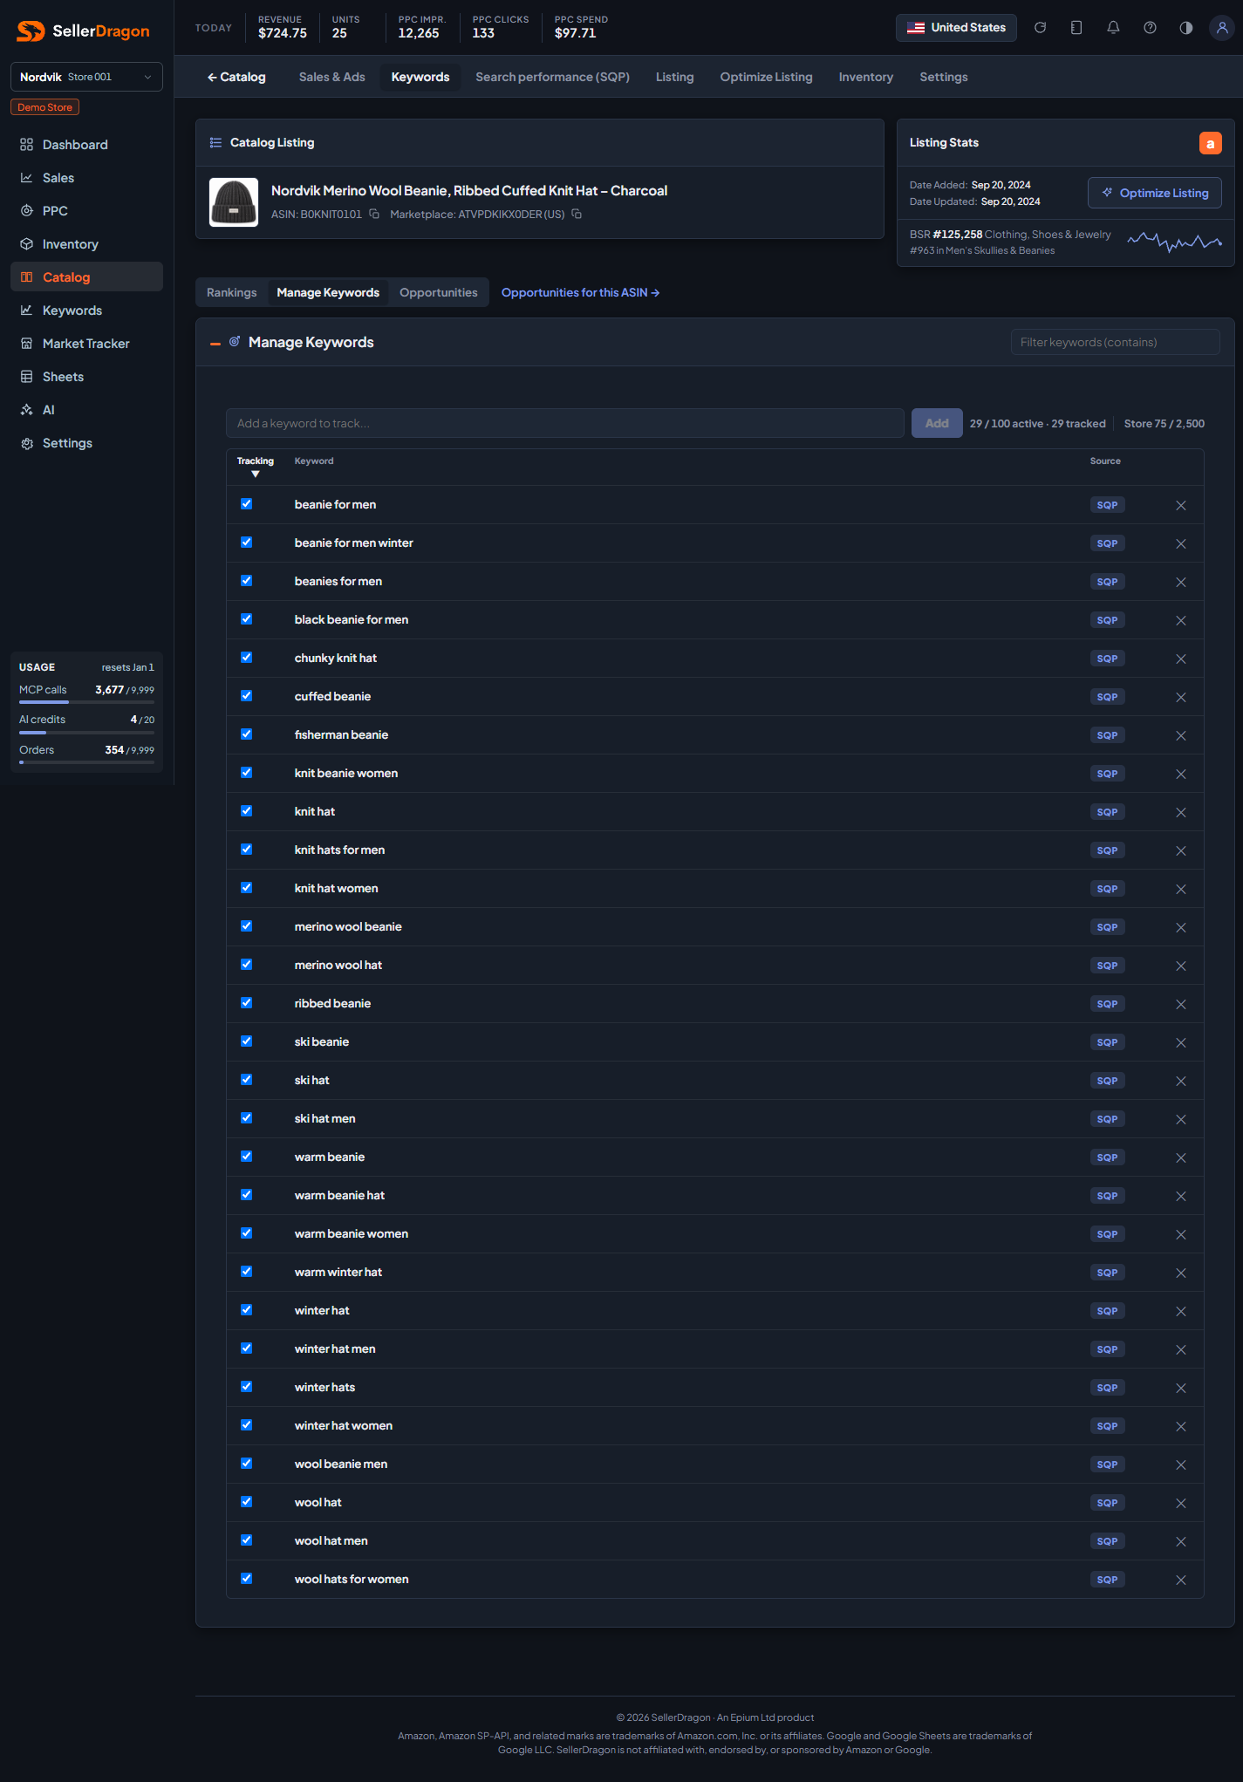The height and width of the screenshot is (1782, 1243).
Task: Collapse the Manage Keywords panel
Action: pos(215,344)
